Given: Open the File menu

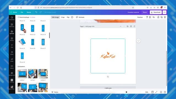Looking at the screenshot, I should [x=22, y=12].
